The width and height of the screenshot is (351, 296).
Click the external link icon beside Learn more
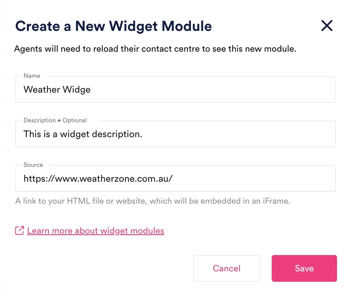tap(20, 230)
